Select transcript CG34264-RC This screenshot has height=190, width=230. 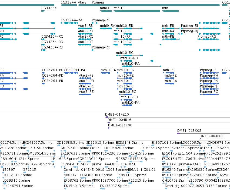52,37
